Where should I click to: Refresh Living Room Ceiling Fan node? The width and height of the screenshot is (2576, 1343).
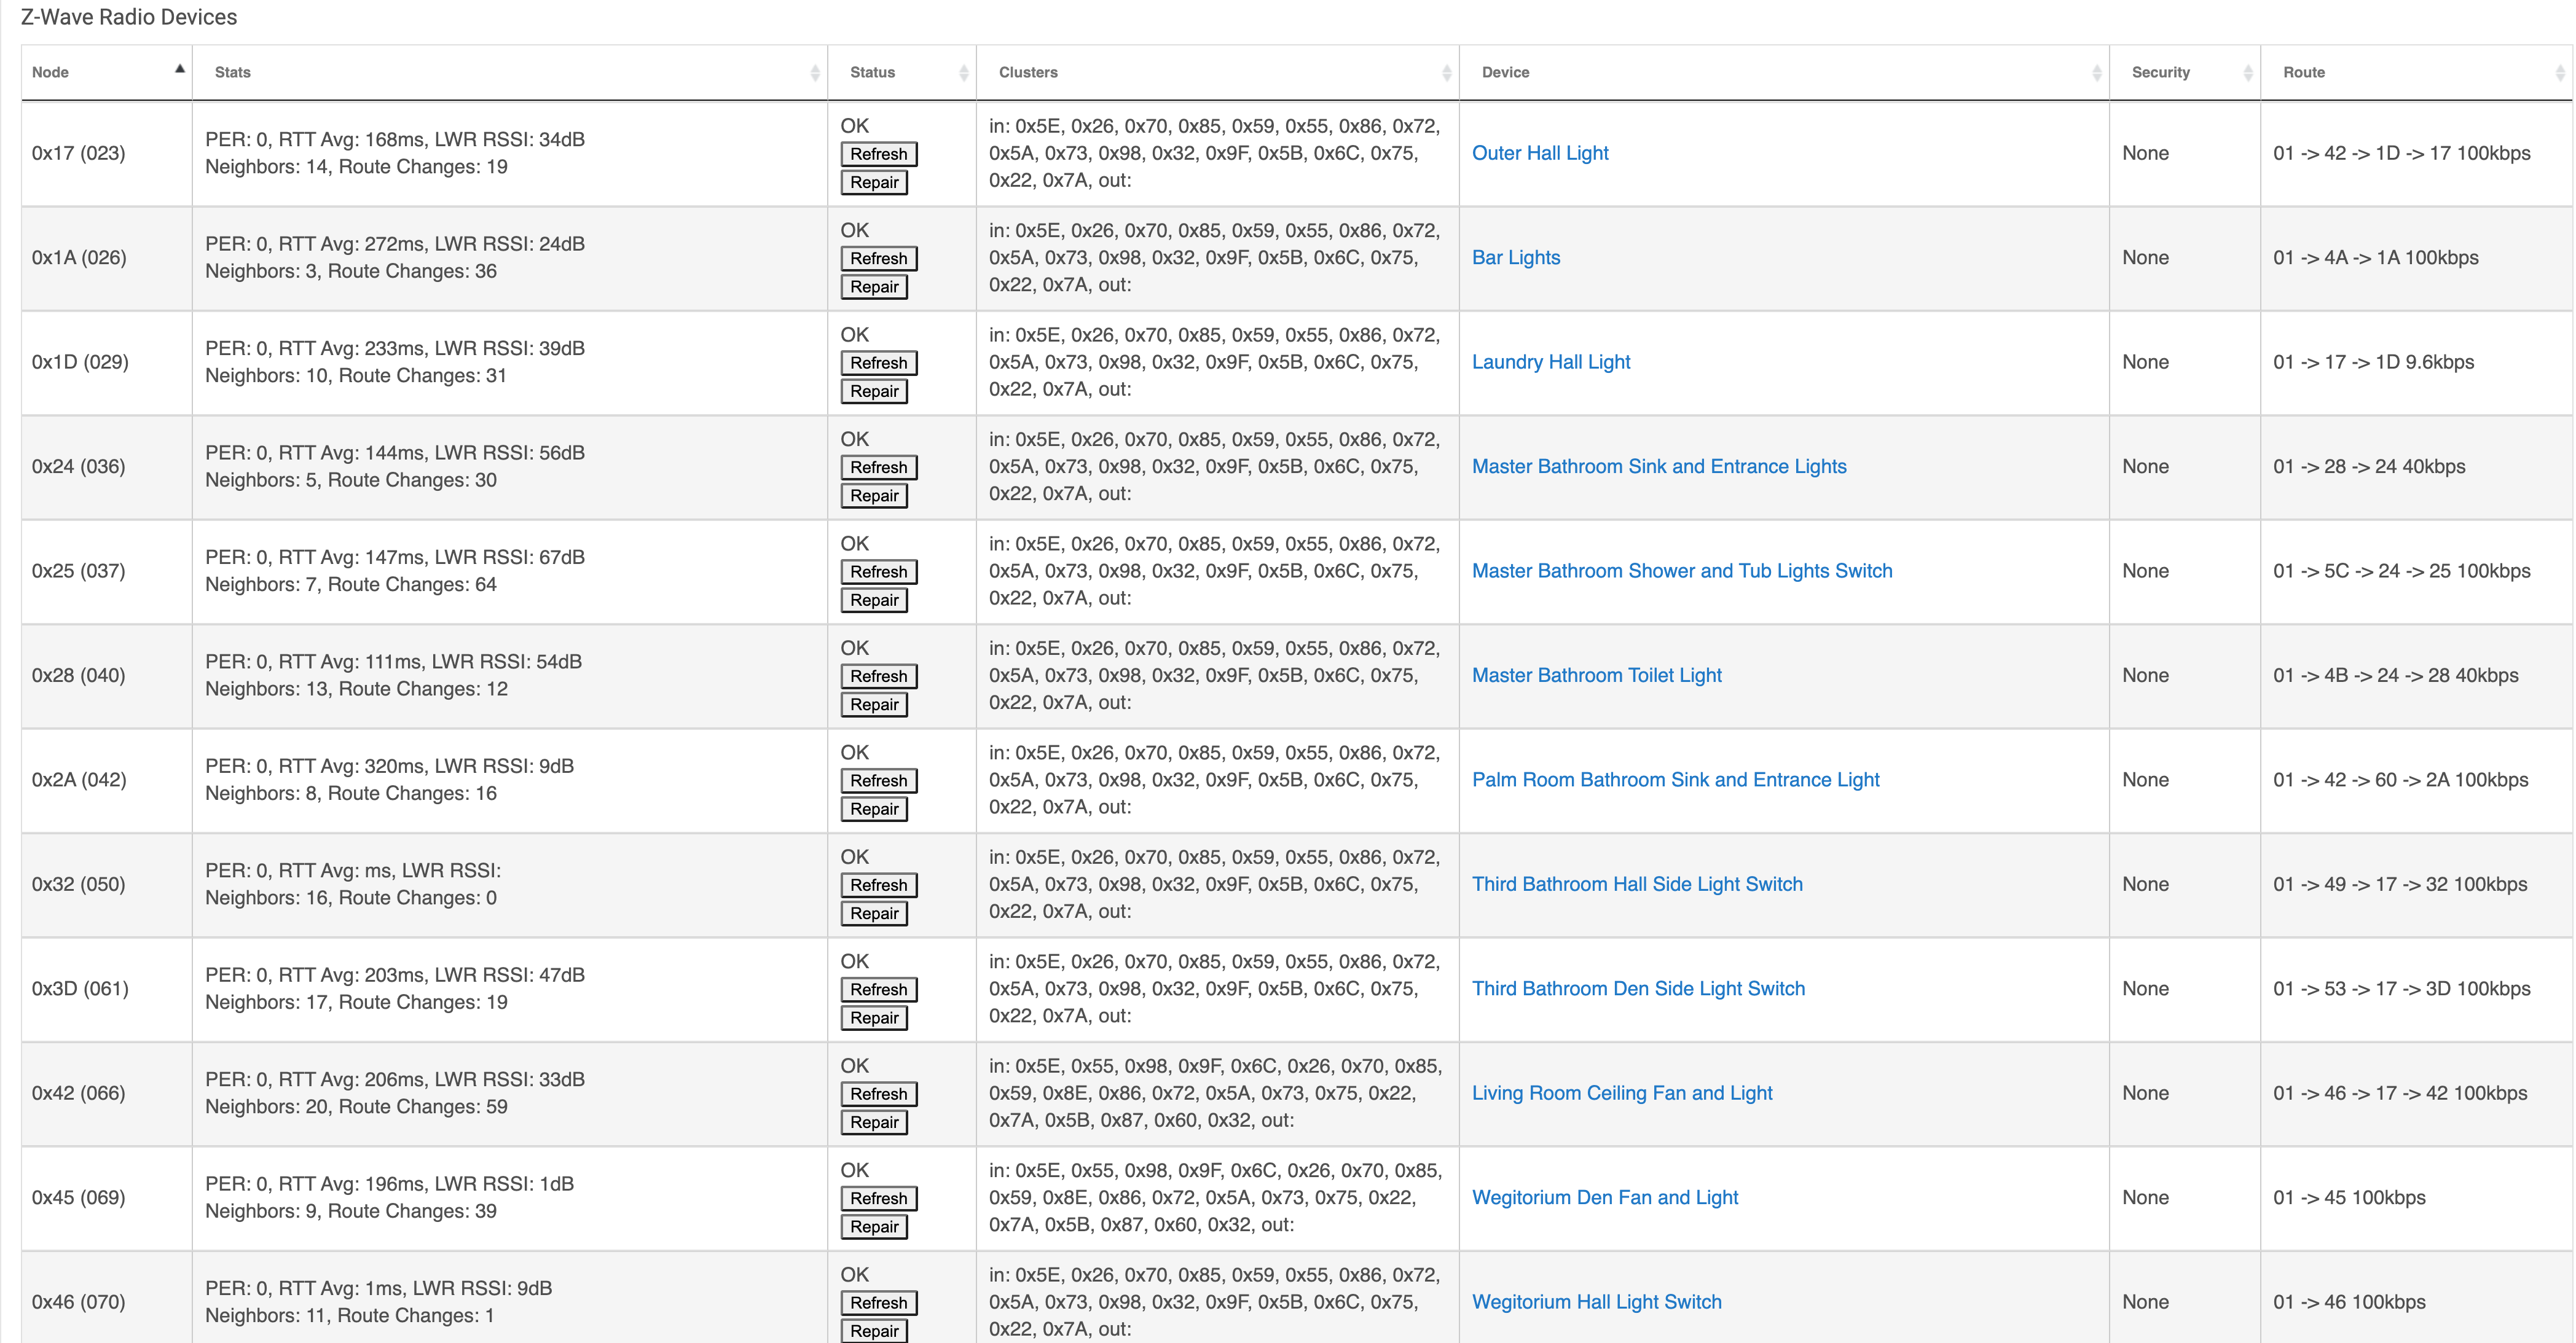click(x=879, y=1094)
